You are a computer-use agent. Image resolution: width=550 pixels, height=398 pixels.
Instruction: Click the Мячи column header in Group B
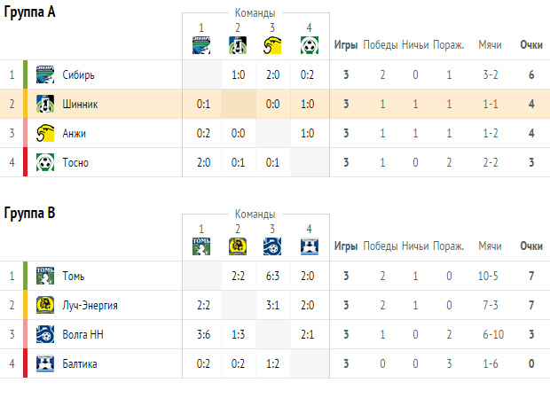490,246
